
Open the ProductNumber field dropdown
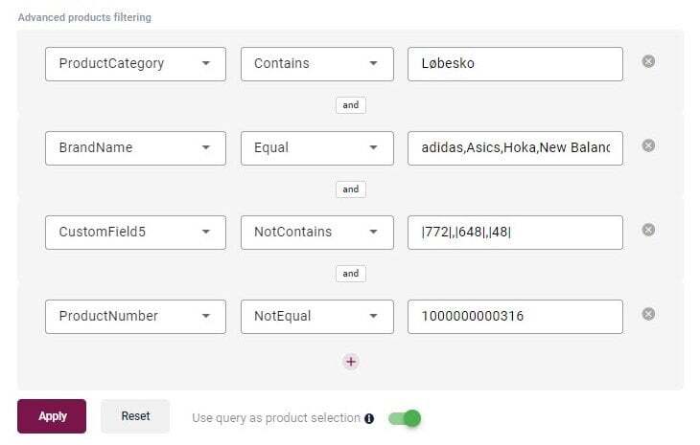[x=135, y=317]
